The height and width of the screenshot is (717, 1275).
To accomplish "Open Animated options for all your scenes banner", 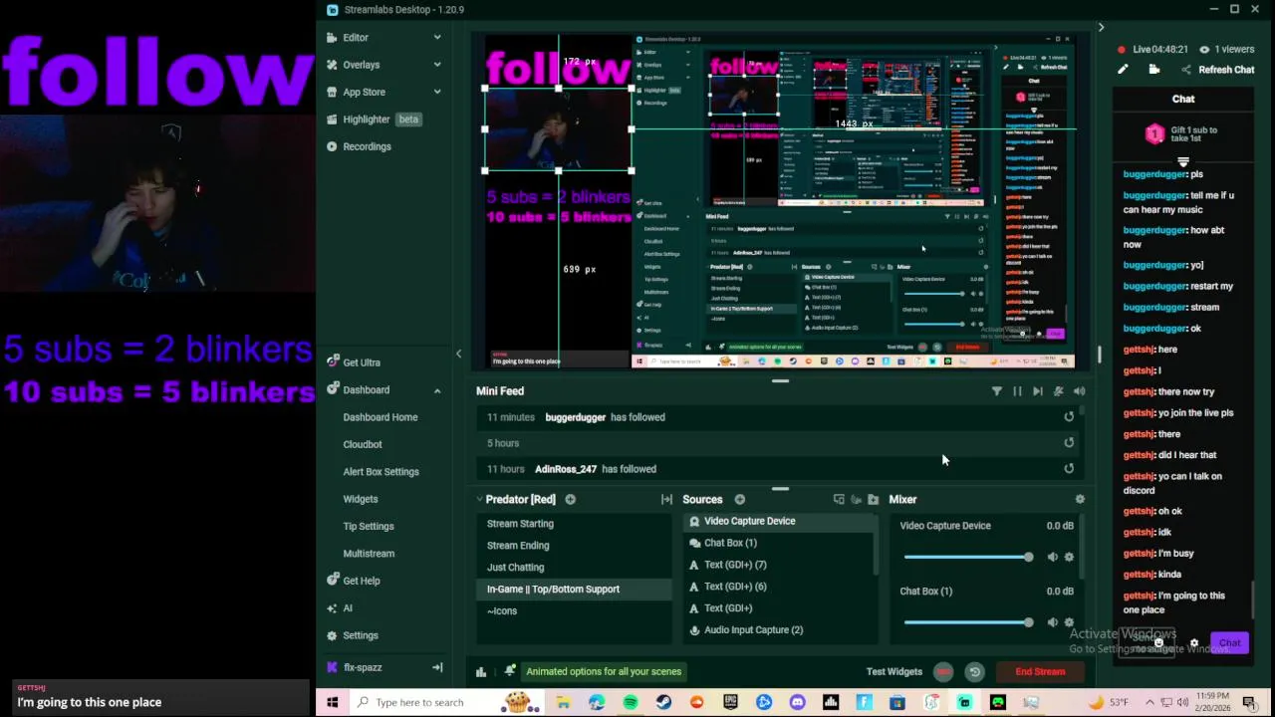I will pos(604,671).
